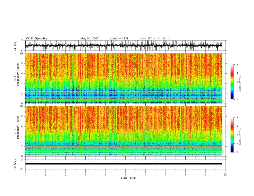The height and width of the screenshot is (196, 254).
Task: Click the ch.1 log(PSD) colorbar label
Action: 240,84
